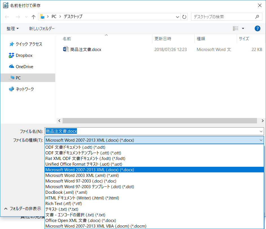Click the search magnifier icon
This screenshot has height=229, width=266.
(257, 17)
